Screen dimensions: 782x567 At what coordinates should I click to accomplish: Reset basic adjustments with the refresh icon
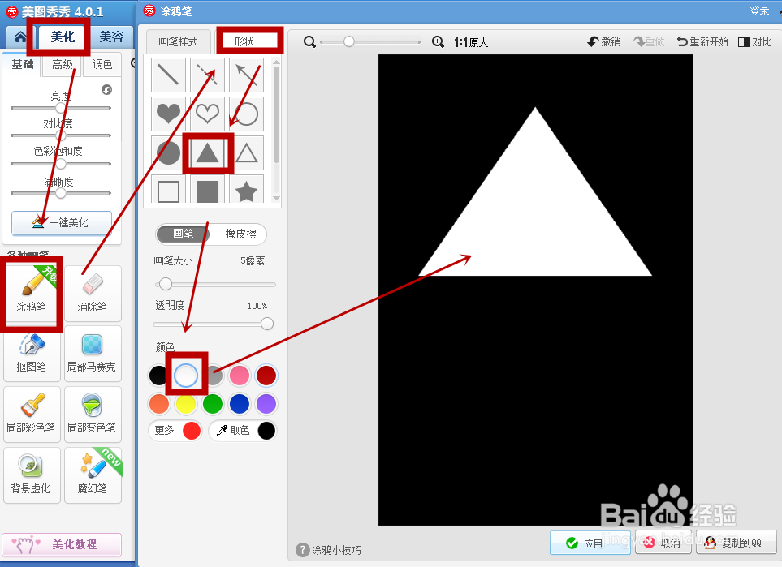point(106,90)
